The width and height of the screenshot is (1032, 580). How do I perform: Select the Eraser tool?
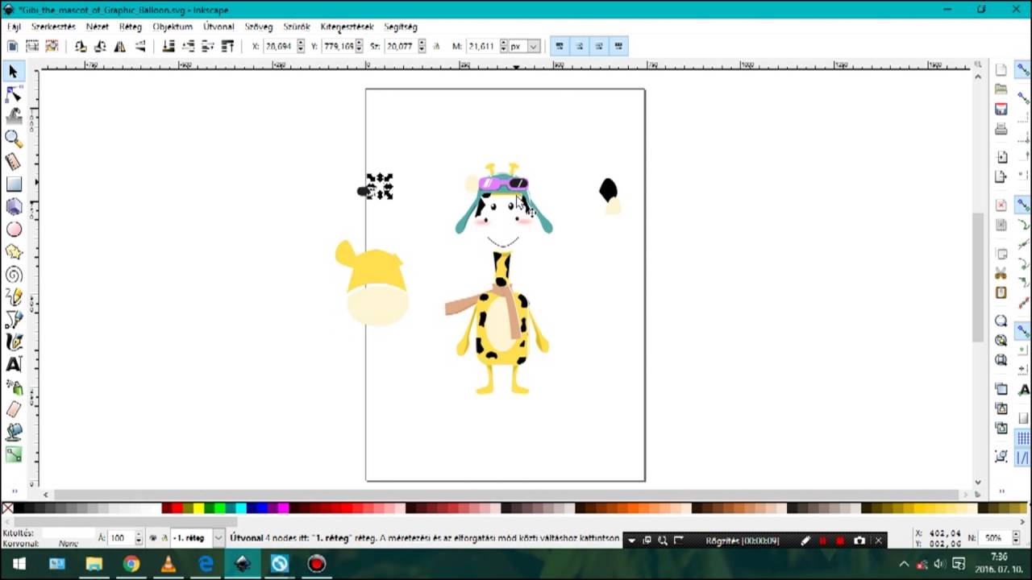13,410
